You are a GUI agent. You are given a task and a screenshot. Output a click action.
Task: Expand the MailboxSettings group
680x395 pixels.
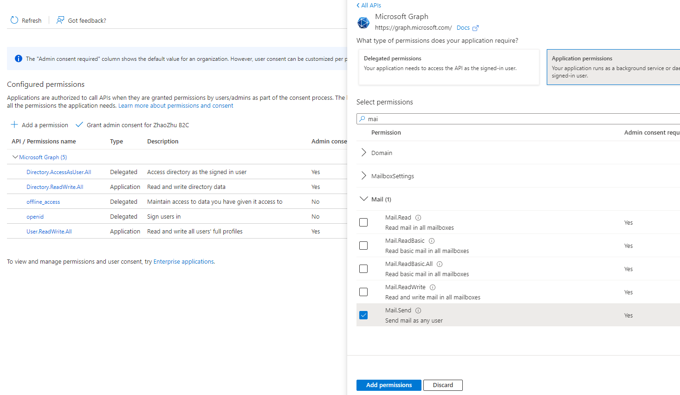(364, 175)
